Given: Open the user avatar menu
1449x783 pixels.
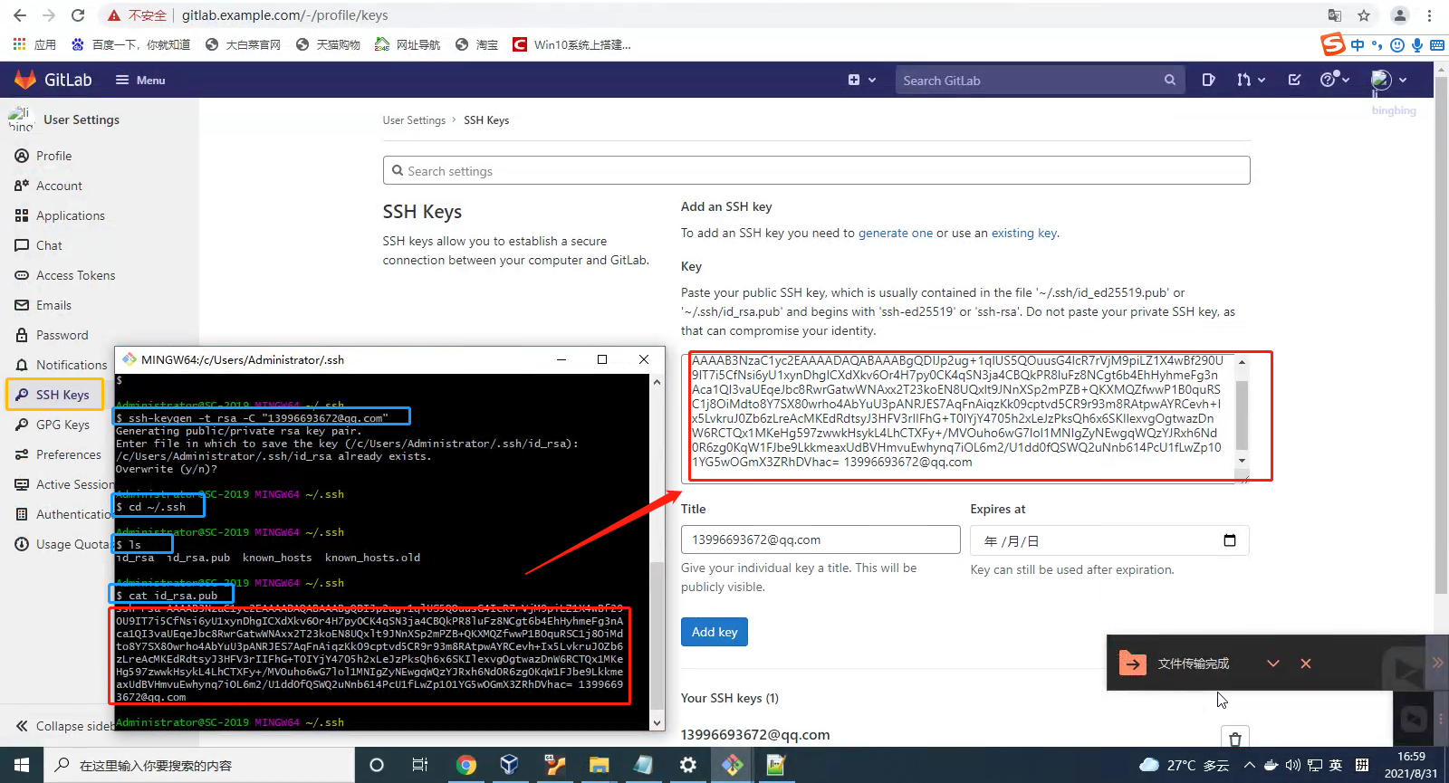Looking at the screenshot, I should [x=1389, y=80].
